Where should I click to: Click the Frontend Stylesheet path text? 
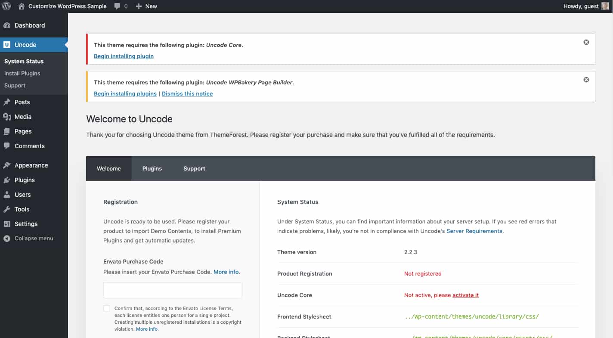[x=472, y=317]
